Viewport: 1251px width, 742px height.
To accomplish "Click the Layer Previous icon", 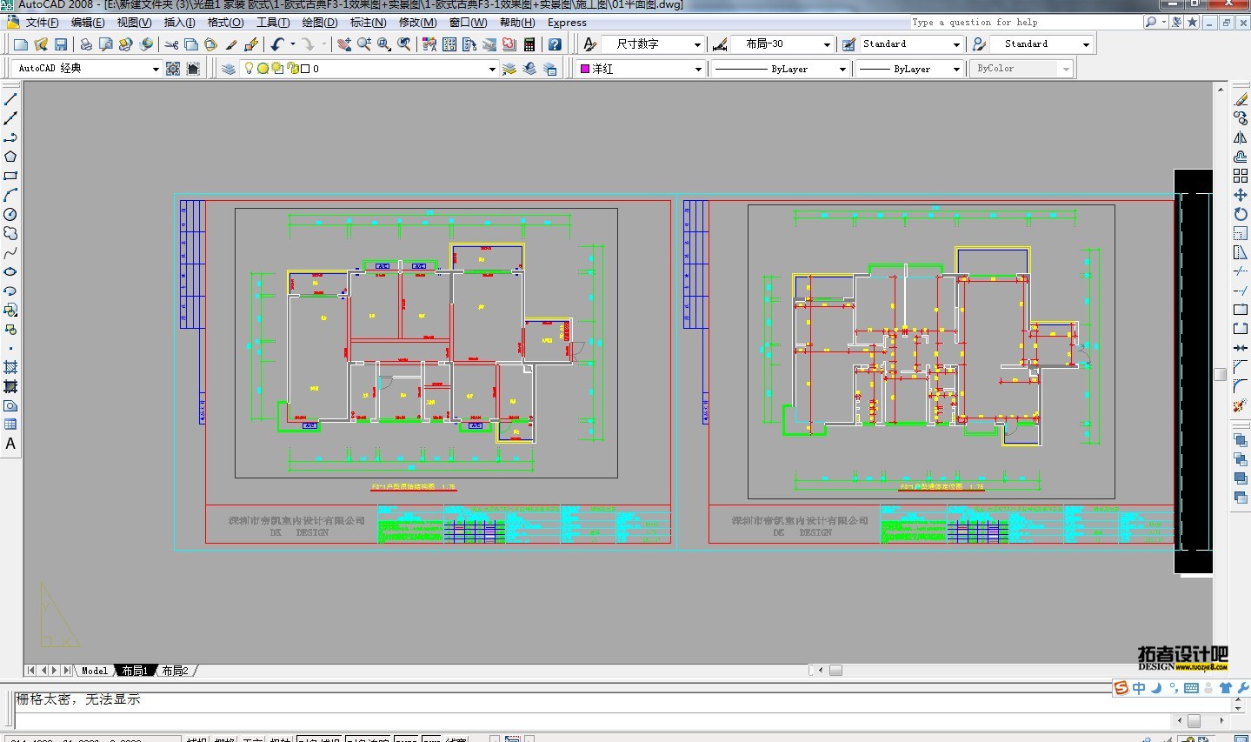I will point(529,69).
